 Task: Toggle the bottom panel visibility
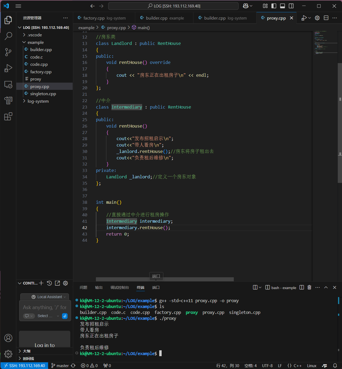coord(282,6)
